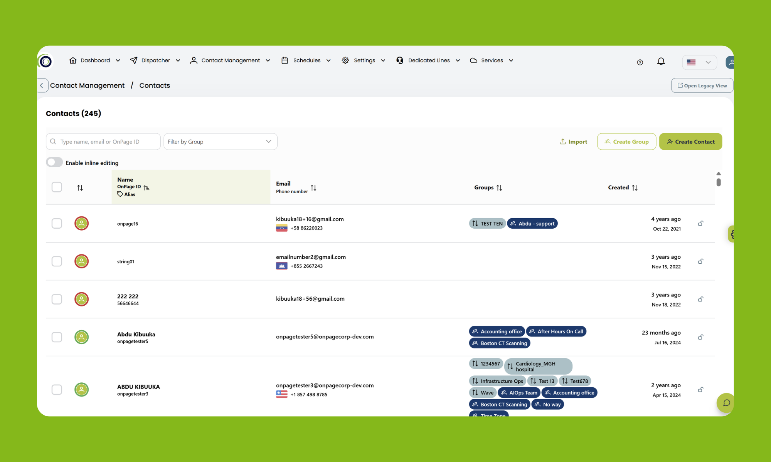Go back with the breadcrumb arrow
771x462 pixels.
click(42, 85)
